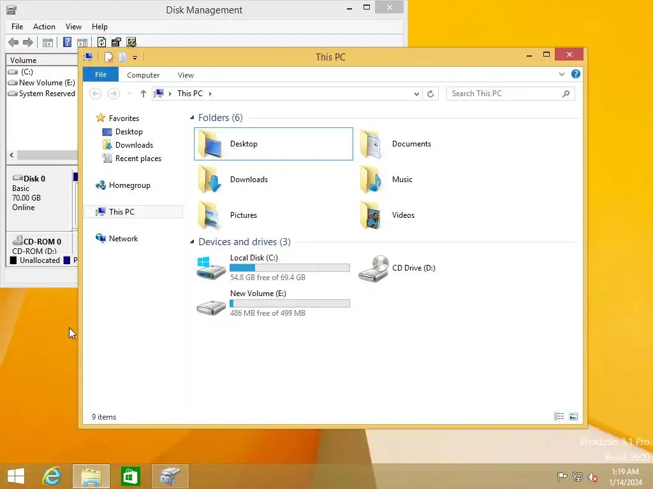The image size is (653, 489).
Task: Select Disk 0 in Disk Management
Action: [40, 198]
